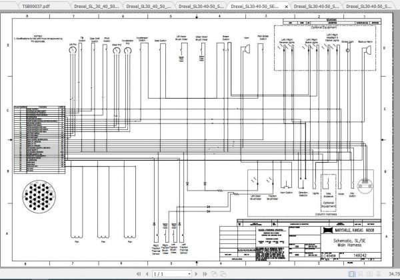The image size is (400, 280).
Task: Click the previous view icon in the navigation bar
Action: 214,274
